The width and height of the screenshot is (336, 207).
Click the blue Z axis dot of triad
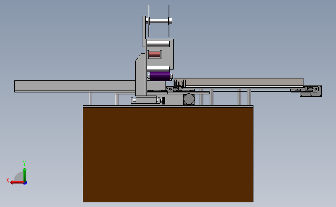coord(25,183)
